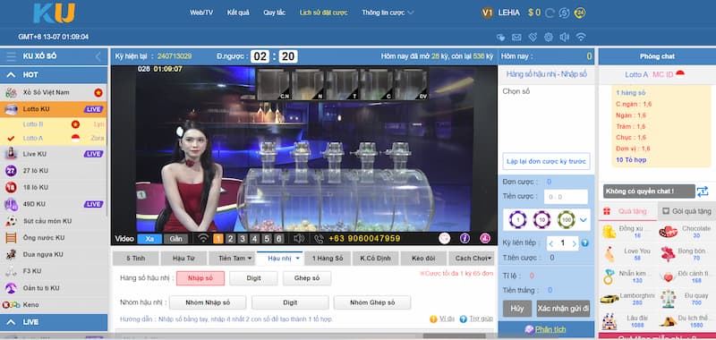This screenshot has width=716, height=340.
Task: Click the Tiền cược input field
Action: pos(566,197)
